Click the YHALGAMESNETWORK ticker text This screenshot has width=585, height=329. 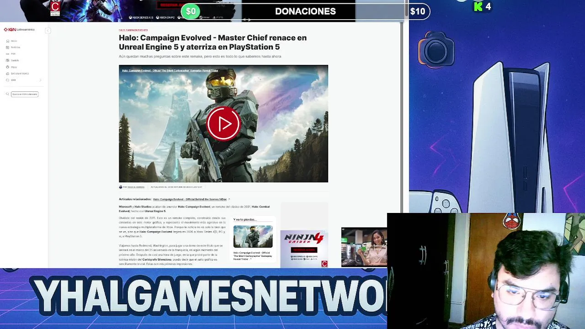[210, 296]
